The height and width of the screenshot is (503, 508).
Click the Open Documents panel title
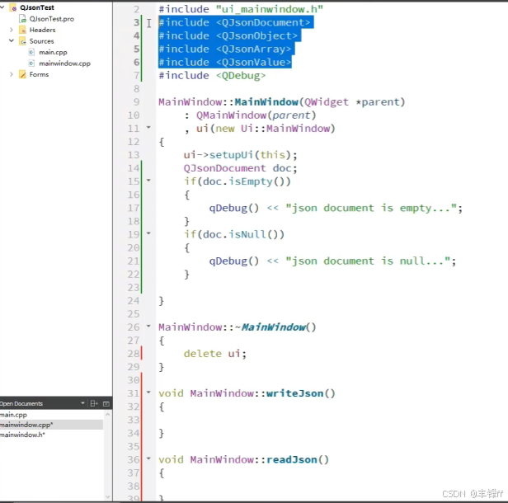21,403
